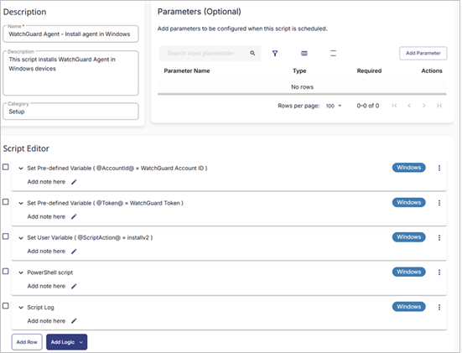Go to next page of parameters
The image size is (462, 353).
(423, 106)
